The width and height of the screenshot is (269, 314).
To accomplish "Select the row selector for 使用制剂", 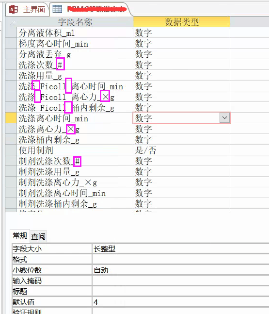I will pos(11,150).
